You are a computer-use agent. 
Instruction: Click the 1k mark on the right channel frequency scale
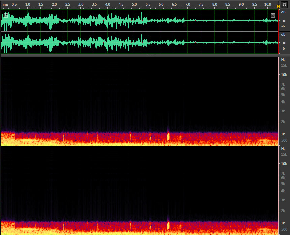point(284,223)
